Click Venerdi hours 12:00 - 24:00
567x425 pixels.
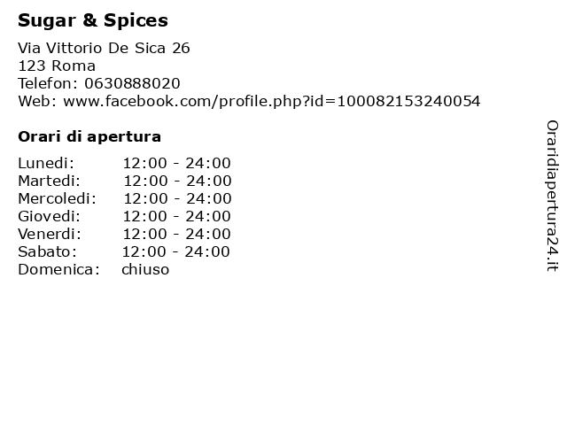[177, 234]
